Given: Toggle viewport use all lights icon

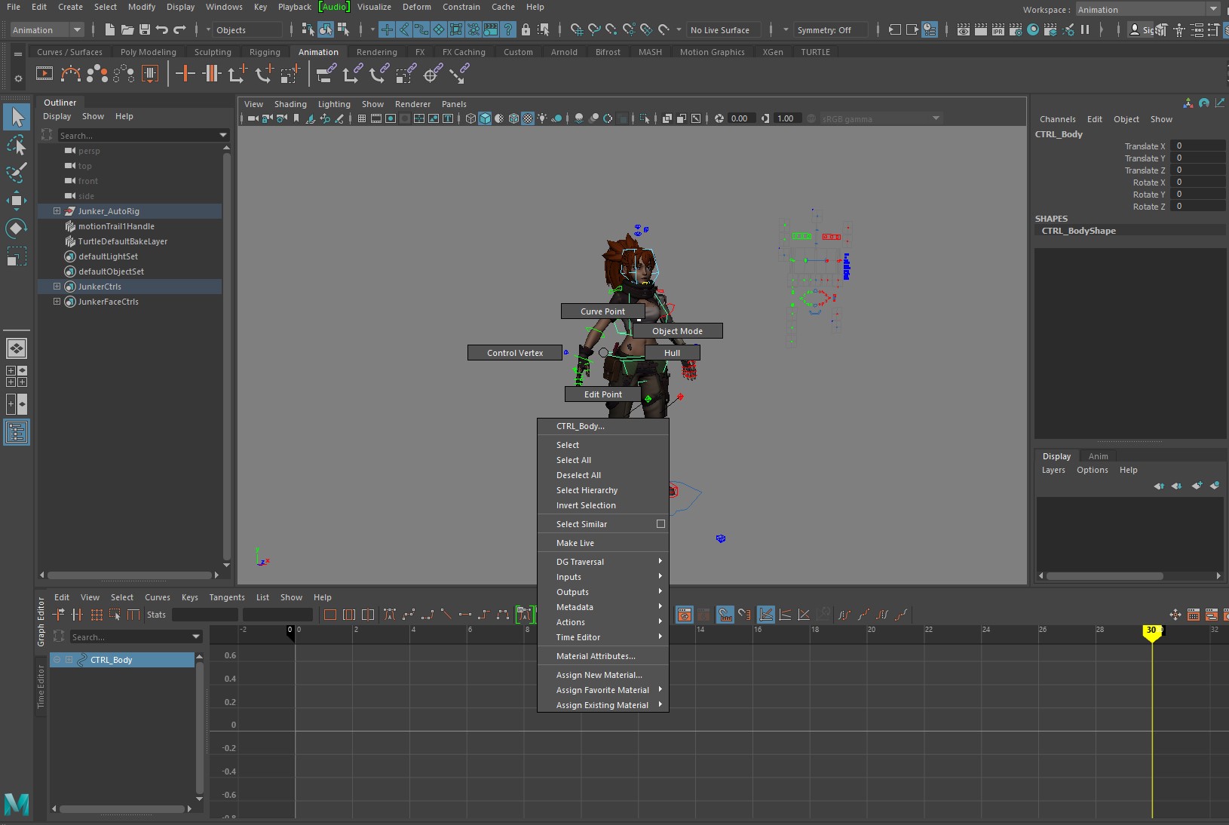Looking at the screenshot, I should click(x=541, y=118).
